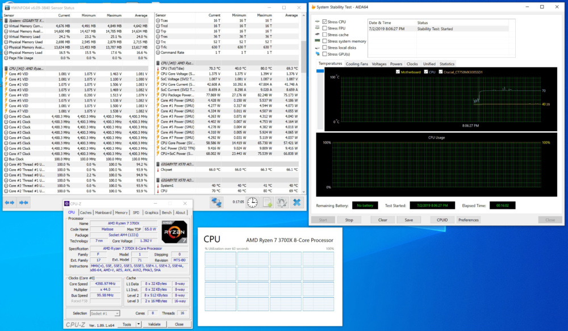568x331 pixels.
Task: Click the Tools button in CPU-Z
Action: pos(127,324)
